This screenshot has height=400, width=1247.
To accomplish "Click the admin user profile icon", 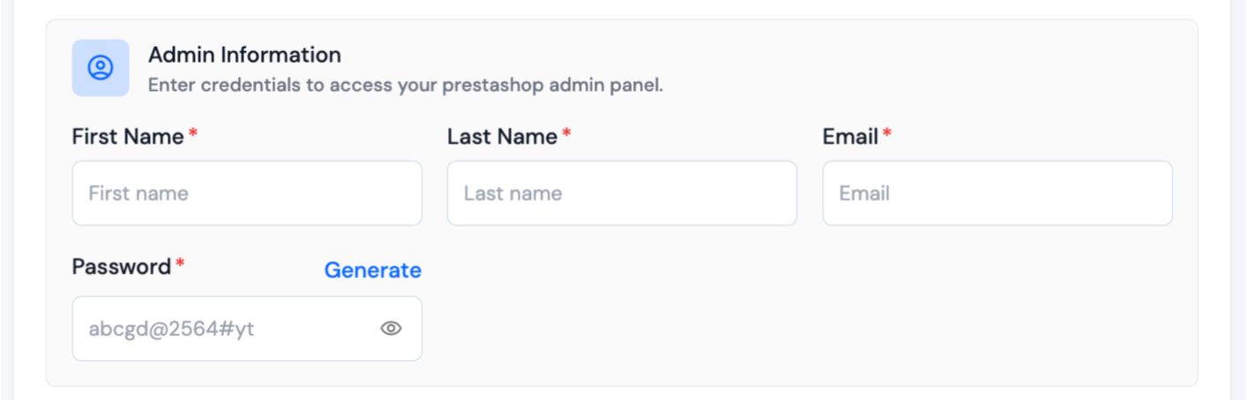I will [x=101, y=68].
